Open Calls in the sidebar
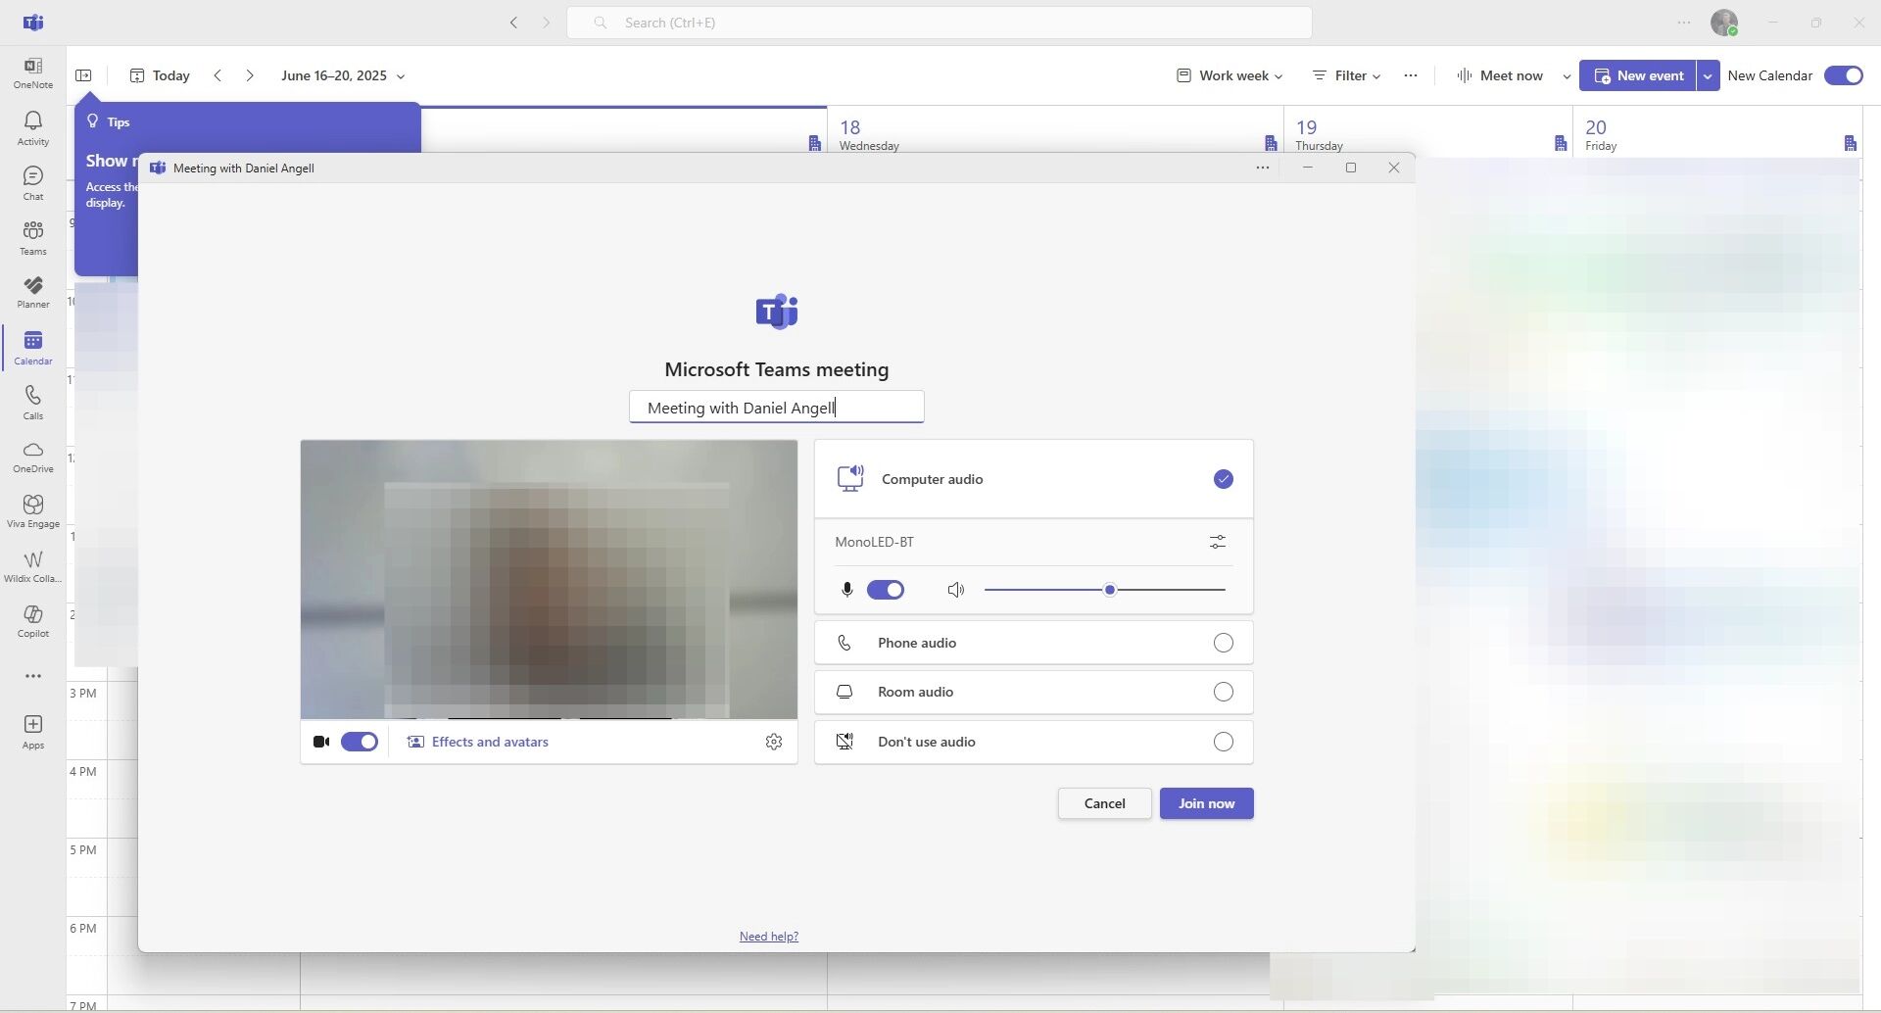This screenshot has height=1013, width=1881. point(33,402)
